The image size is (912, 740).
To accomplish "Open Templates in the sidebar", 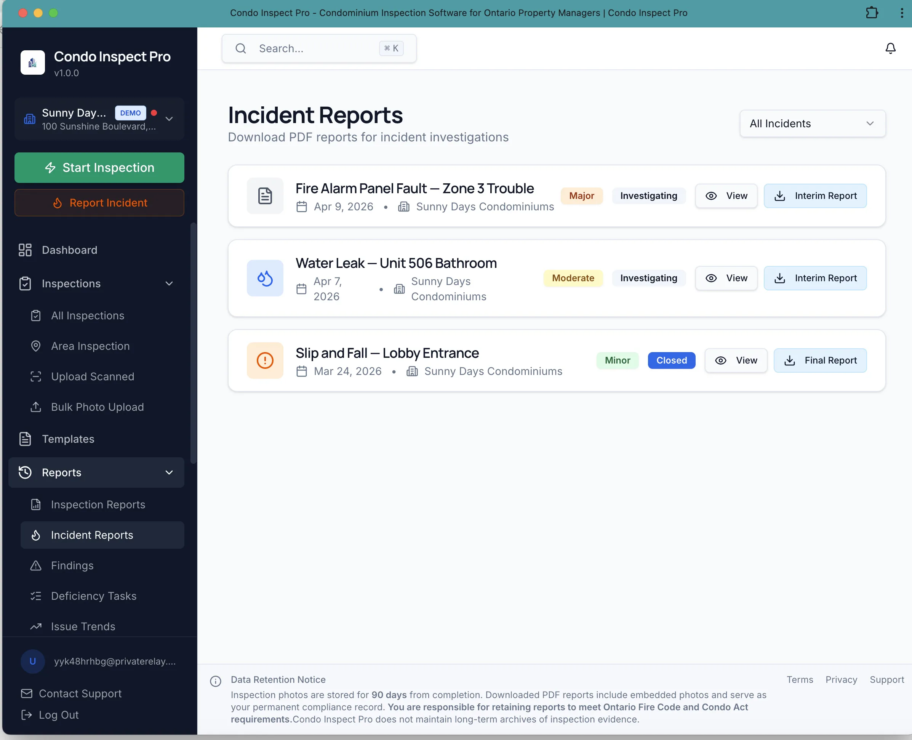I will (x=96, y=439).
